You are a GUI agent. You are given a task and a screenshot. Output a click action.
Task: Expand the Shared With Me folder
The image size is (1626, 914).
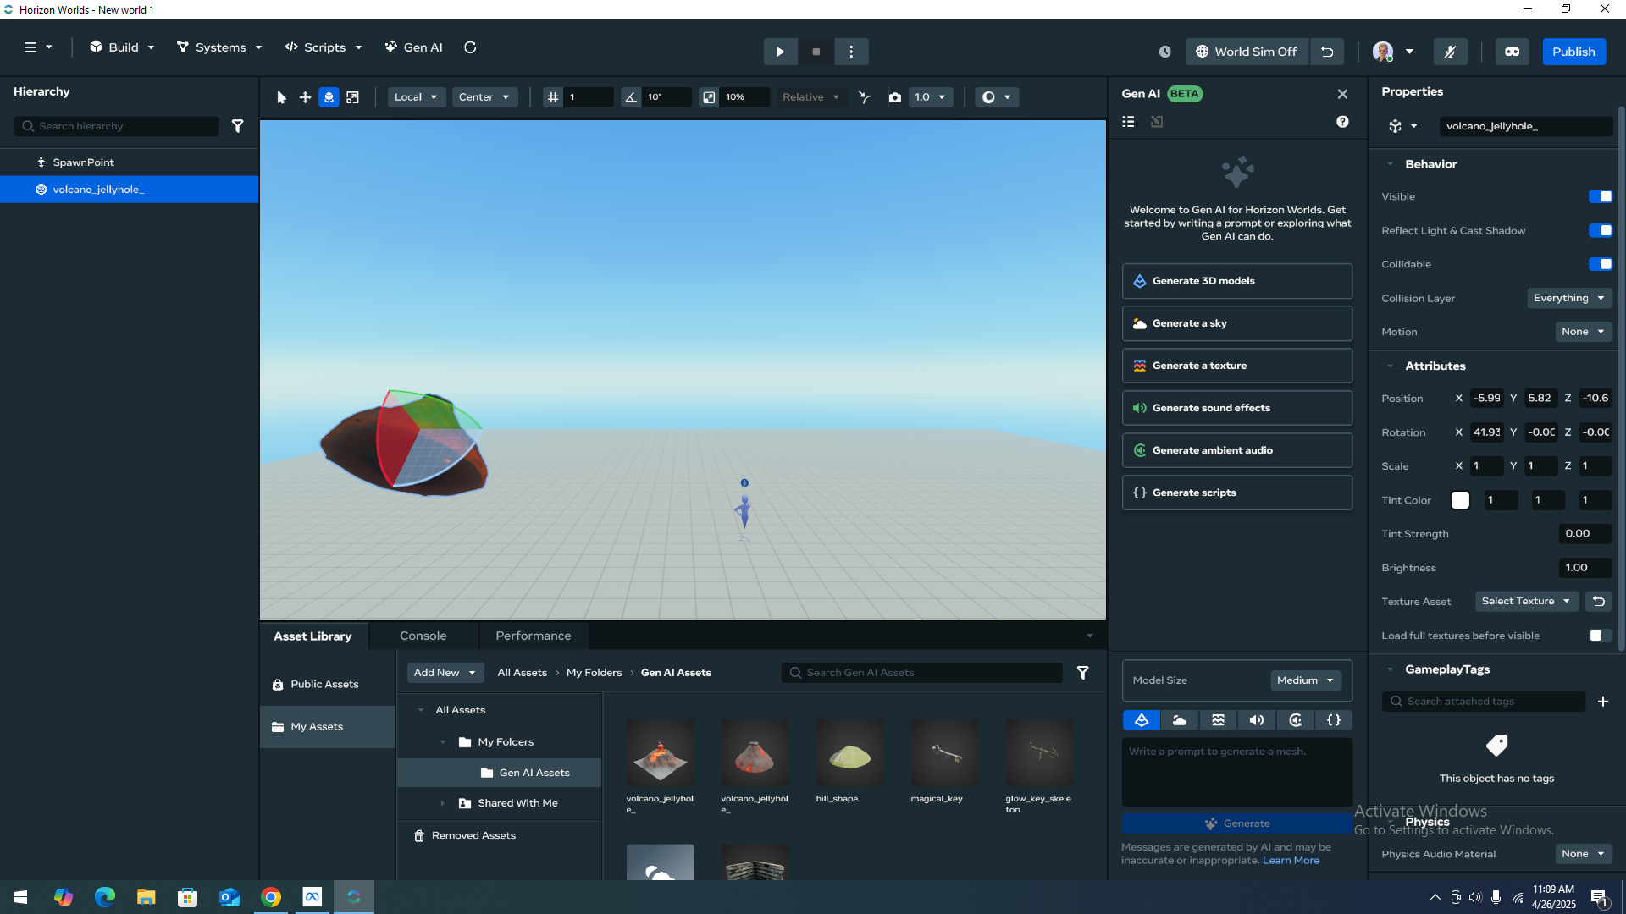click(x=442, y=803)
